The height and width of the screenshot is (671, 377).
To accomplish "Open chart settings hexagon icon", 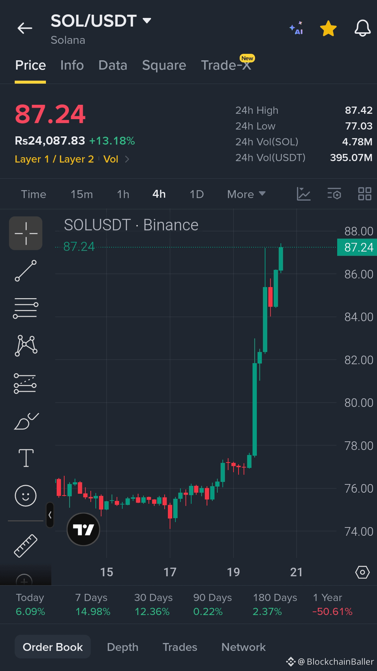I will (362, 572).
